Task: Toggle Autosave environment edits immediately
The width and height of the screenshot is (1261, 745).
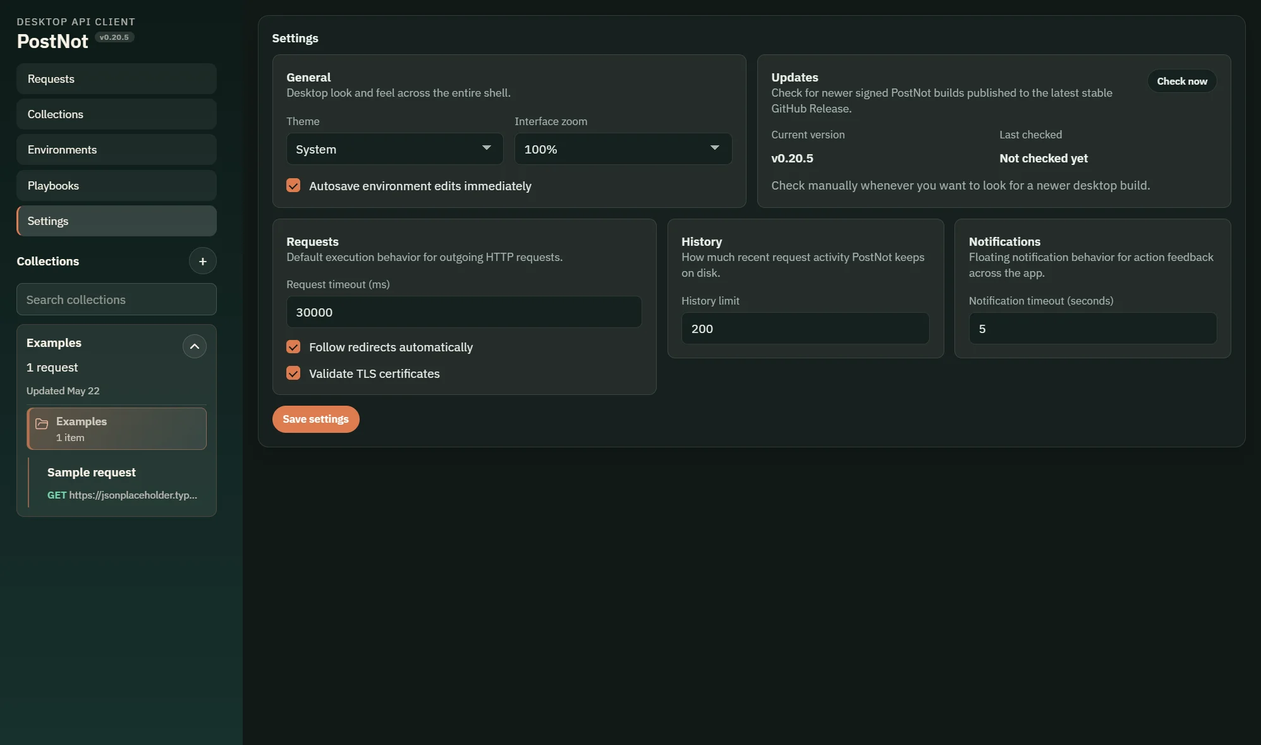Action: (293, 185)
